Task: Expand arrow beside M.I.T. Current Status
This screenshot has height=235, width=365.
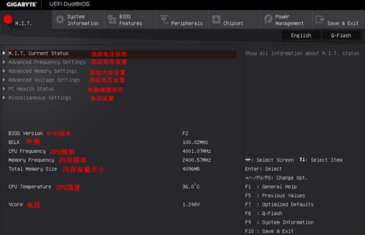Action: click(x=4, y=53)
